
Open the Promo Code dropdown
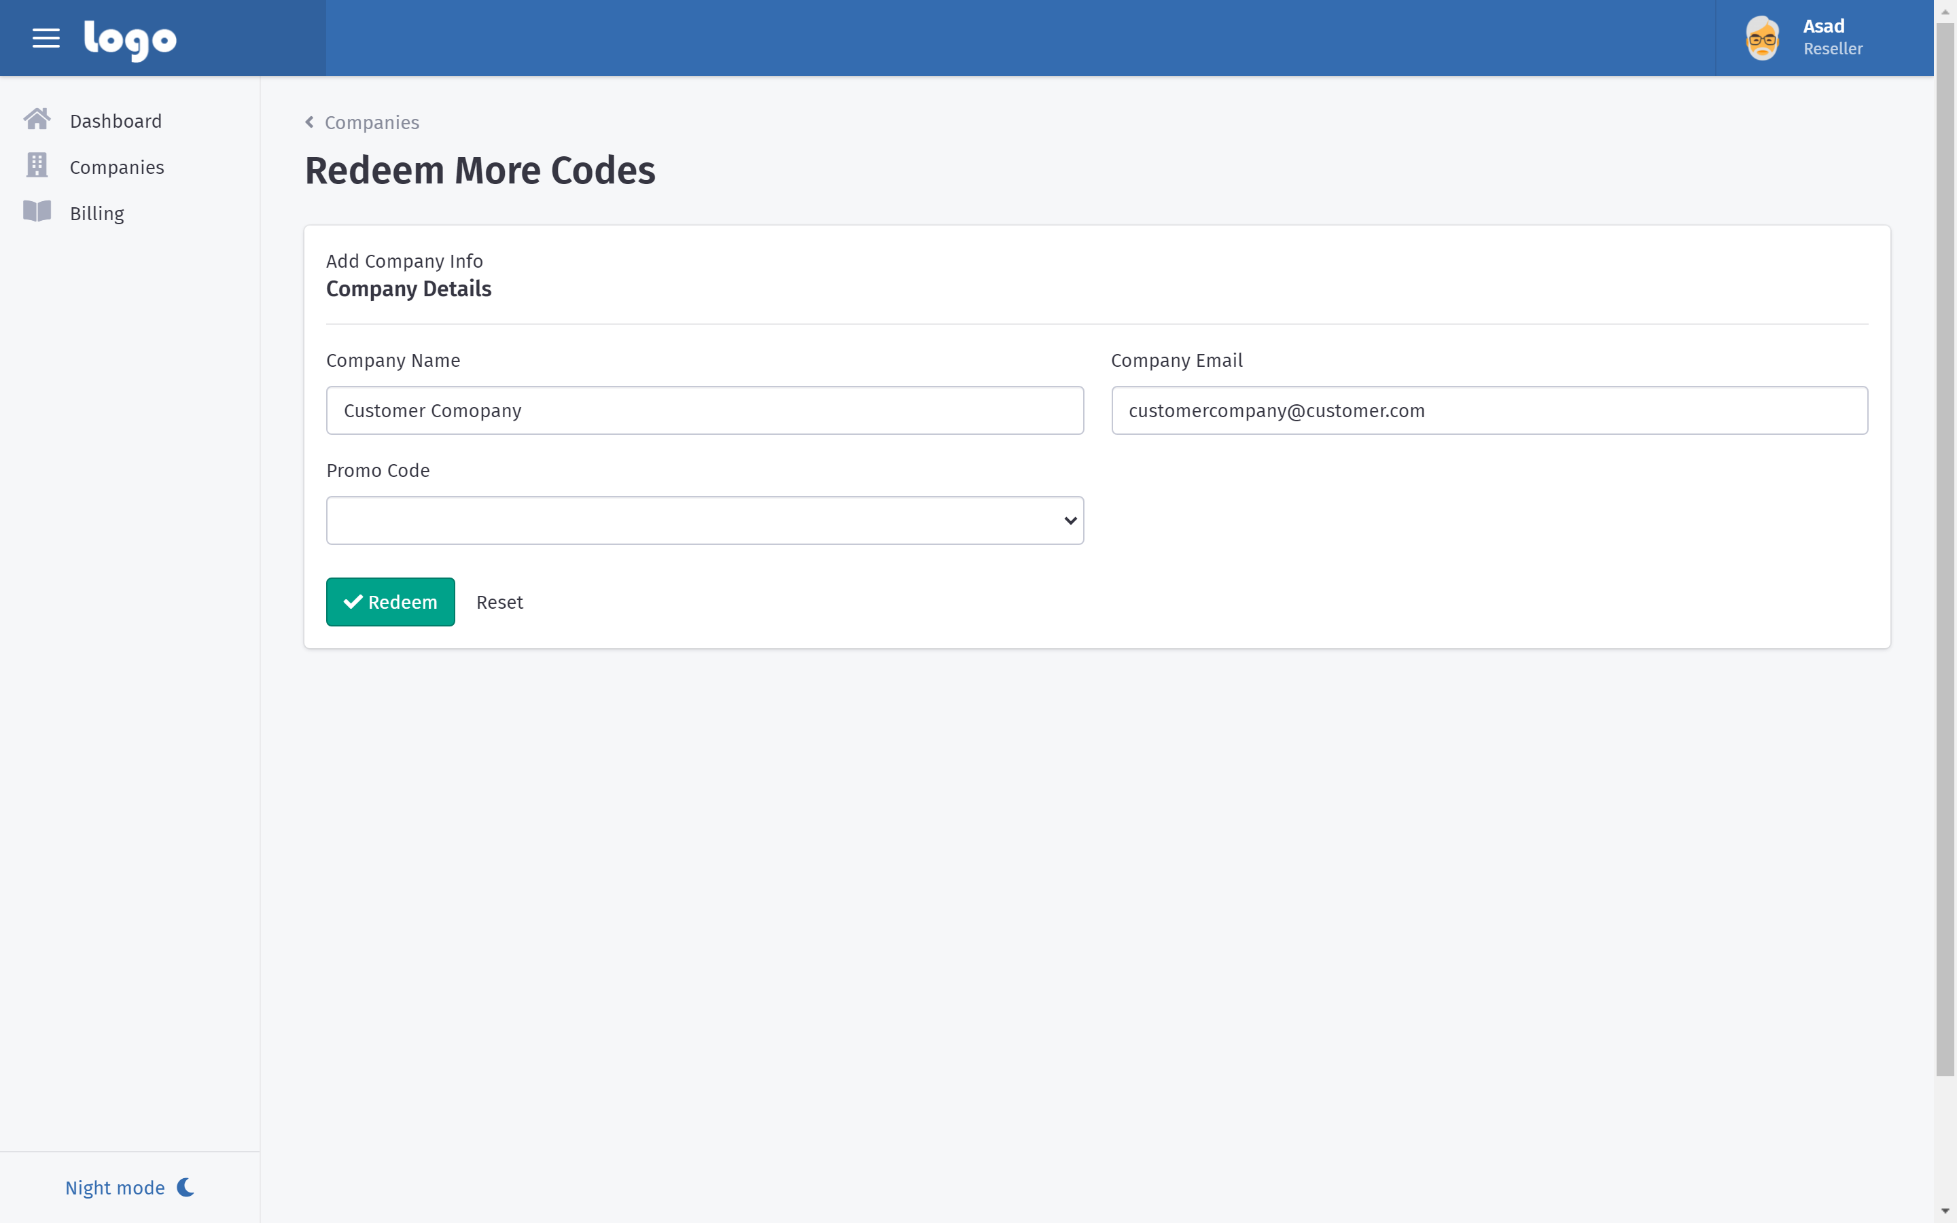tap(705, 520)
